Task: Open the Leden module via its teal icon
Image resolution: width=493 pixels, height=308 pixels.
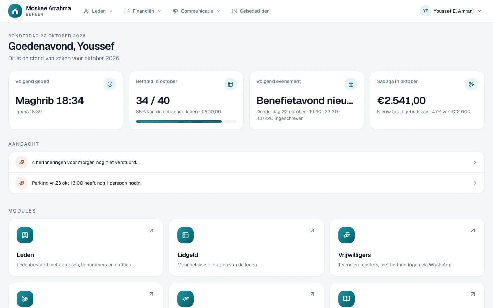Action: click(25, 235)
